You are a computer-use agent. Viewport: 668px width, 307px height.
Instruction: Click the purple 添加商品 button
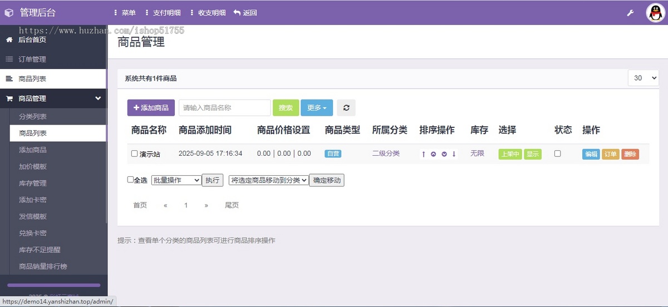(x=151, y=108)
